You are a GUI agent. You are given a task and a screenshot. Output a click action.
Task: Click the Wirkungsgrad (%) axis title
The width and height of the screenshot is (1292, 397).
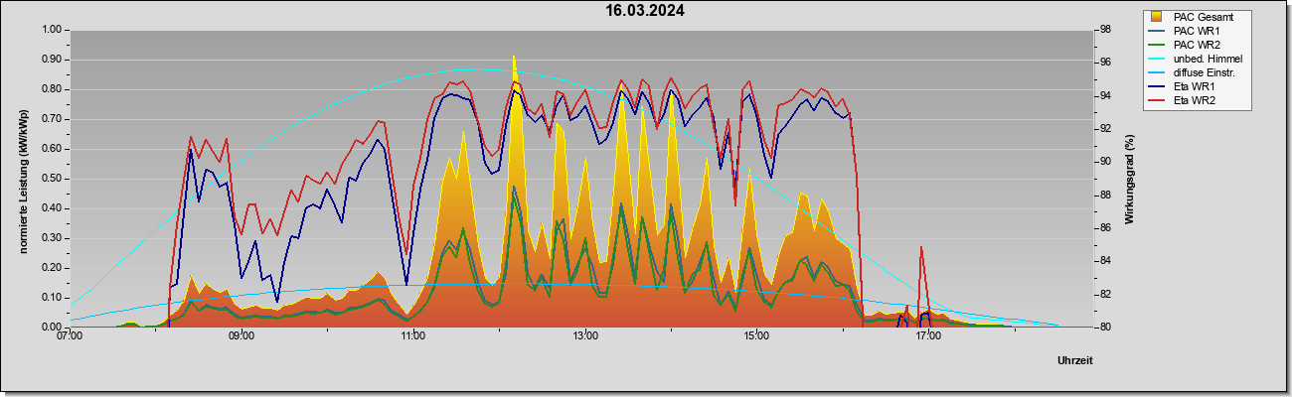[x=1130, y=179]
